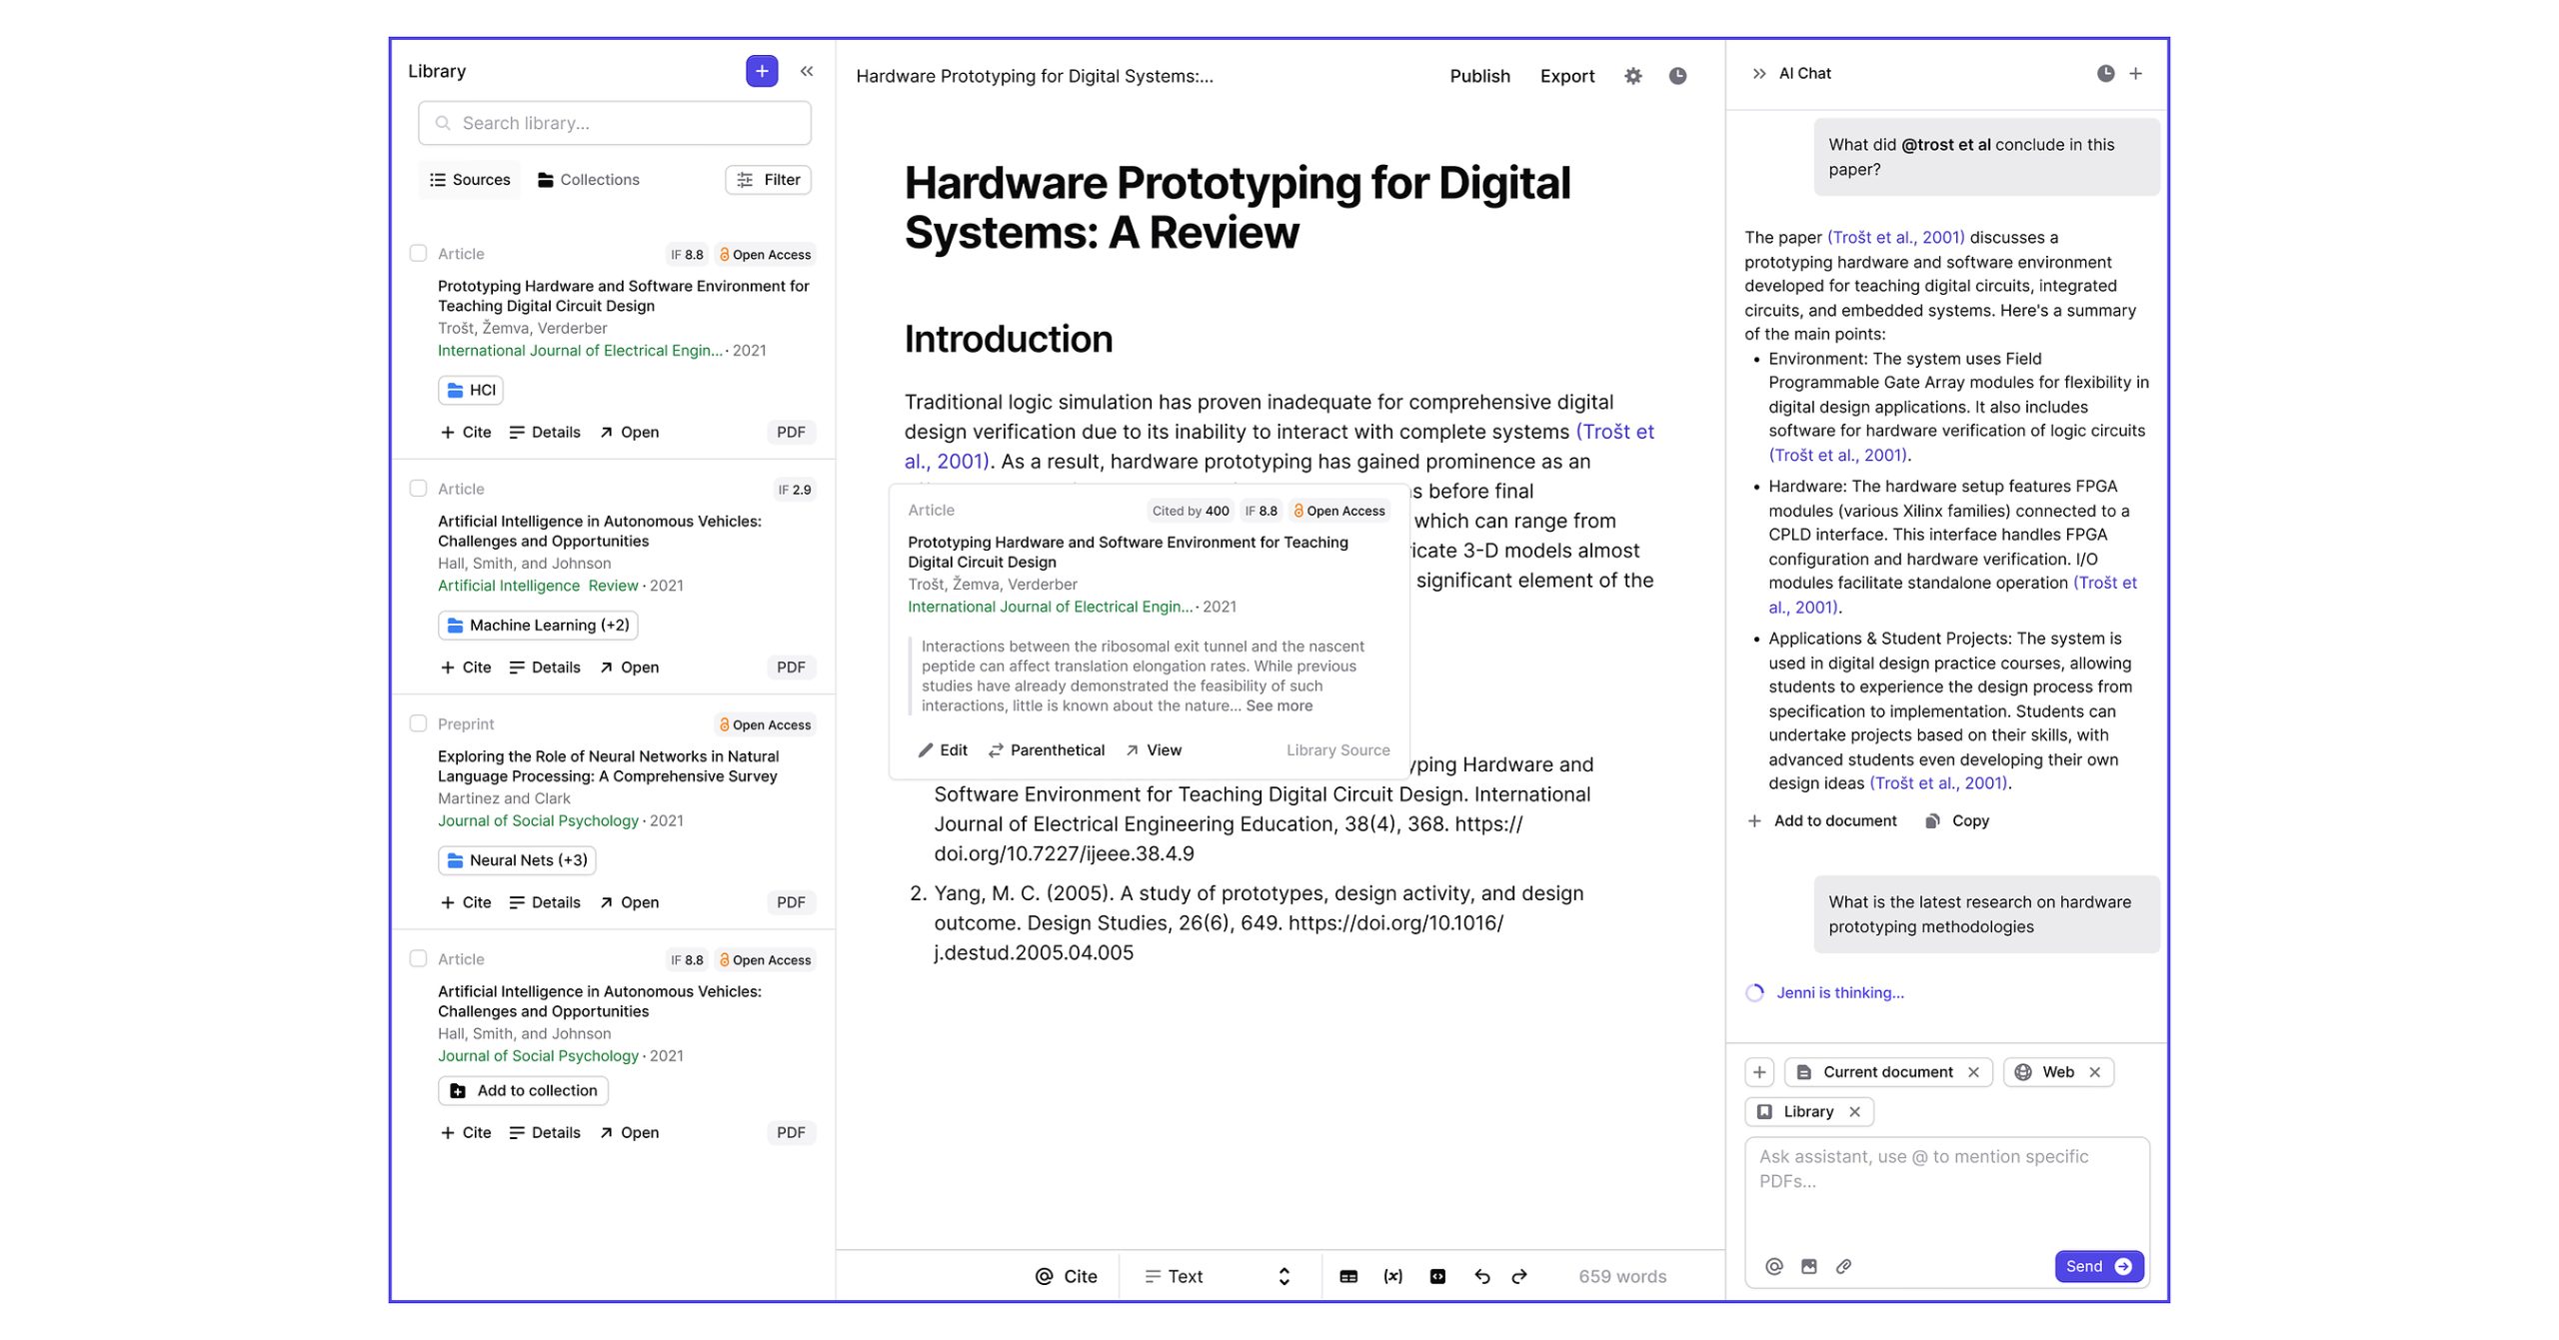This screenshot has width=2559, height=1340.
Task: Open the Filter options
Action: (768, 180)
